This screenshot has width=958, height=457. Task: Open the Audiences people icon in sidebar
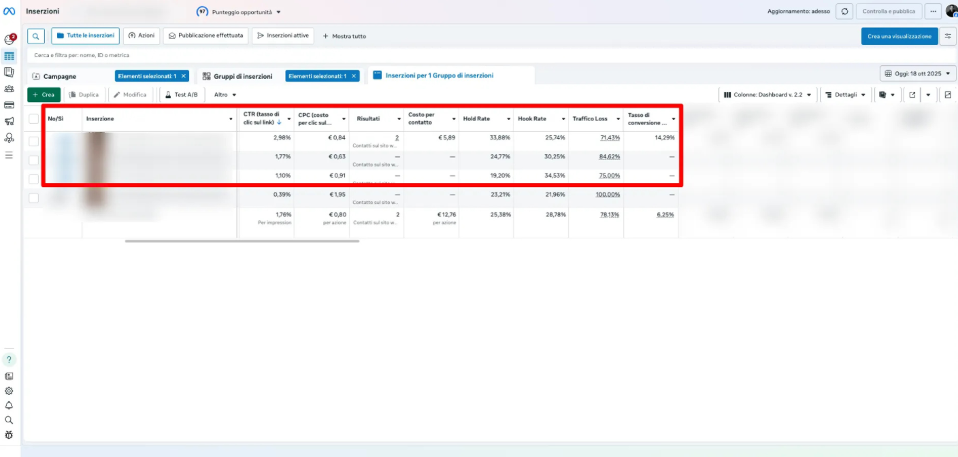coord(9,88)
